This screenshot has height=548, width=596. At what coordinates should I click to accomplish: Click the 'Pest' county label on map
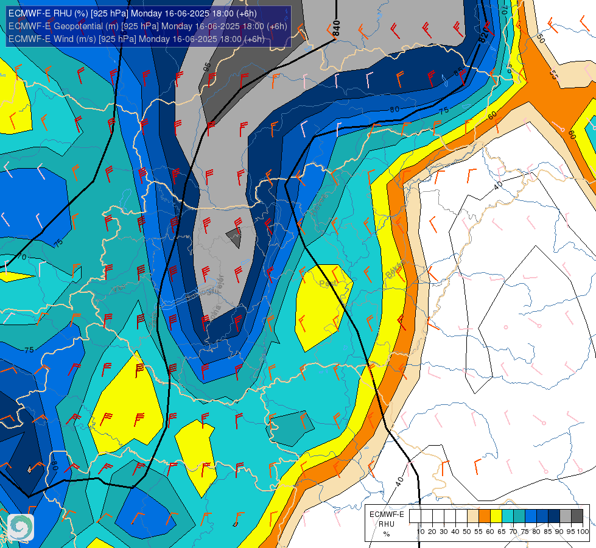coord(328,283)
